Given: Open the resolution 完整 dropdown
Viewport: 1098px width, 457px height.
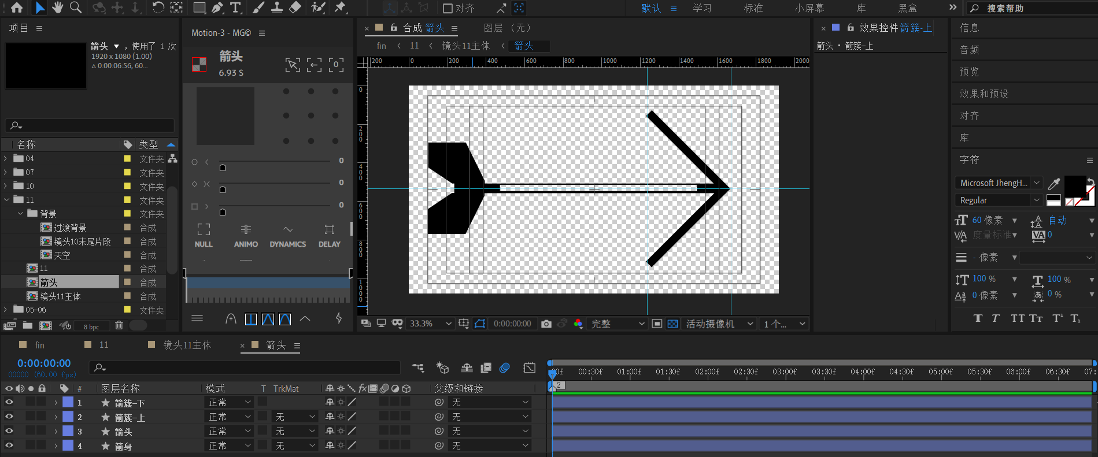Looking at the screenshot, I should coord(617,324).
